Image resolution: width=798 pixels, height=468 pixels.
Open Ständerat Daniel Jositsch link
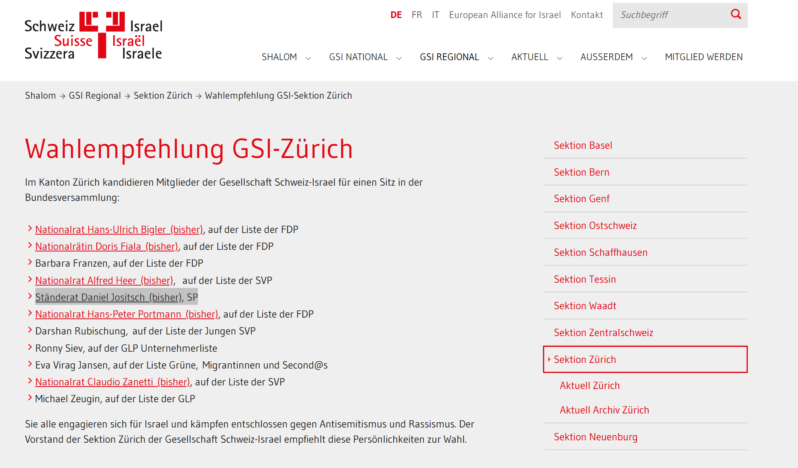pyautogui.click(x=108, y=297)
